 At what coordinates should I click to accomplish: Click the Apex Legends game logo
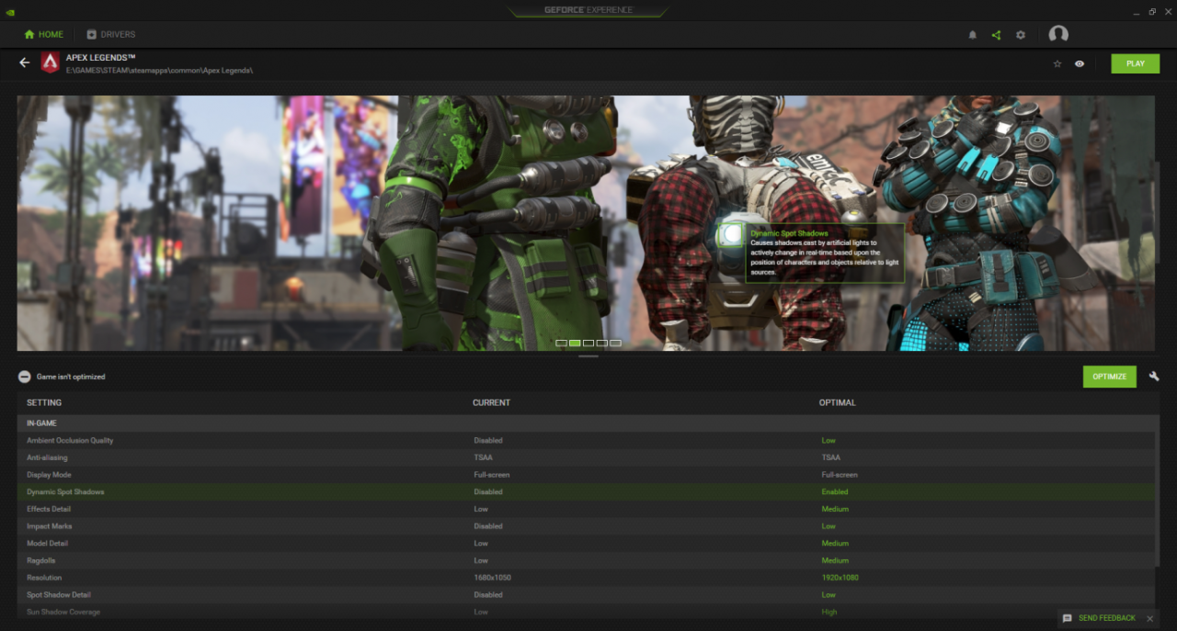50,63
